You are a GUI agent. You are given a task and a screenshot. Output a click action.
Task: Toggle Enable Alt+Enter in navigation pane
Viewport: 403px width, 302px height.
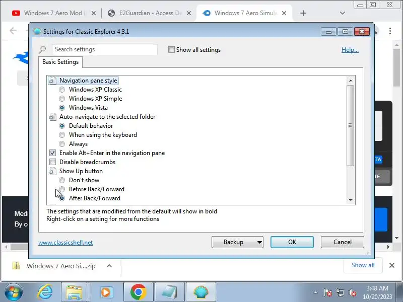pyautogui.click(x=53, y=153)
